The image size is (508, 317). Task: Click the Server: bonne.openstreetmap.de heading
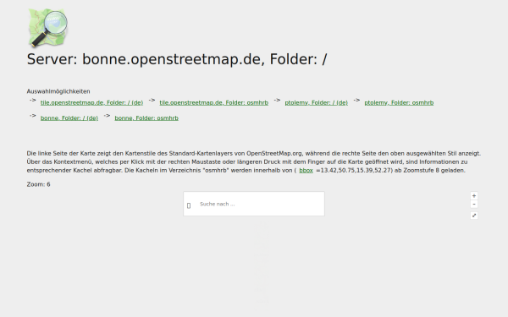[x=177, y=59]
